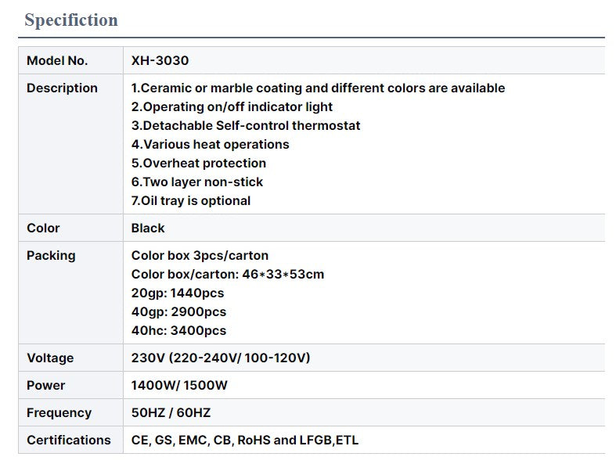The height and width of the screenshot is (464, 616).
Task: Select Various heat operations line
Action: point(211,145)
